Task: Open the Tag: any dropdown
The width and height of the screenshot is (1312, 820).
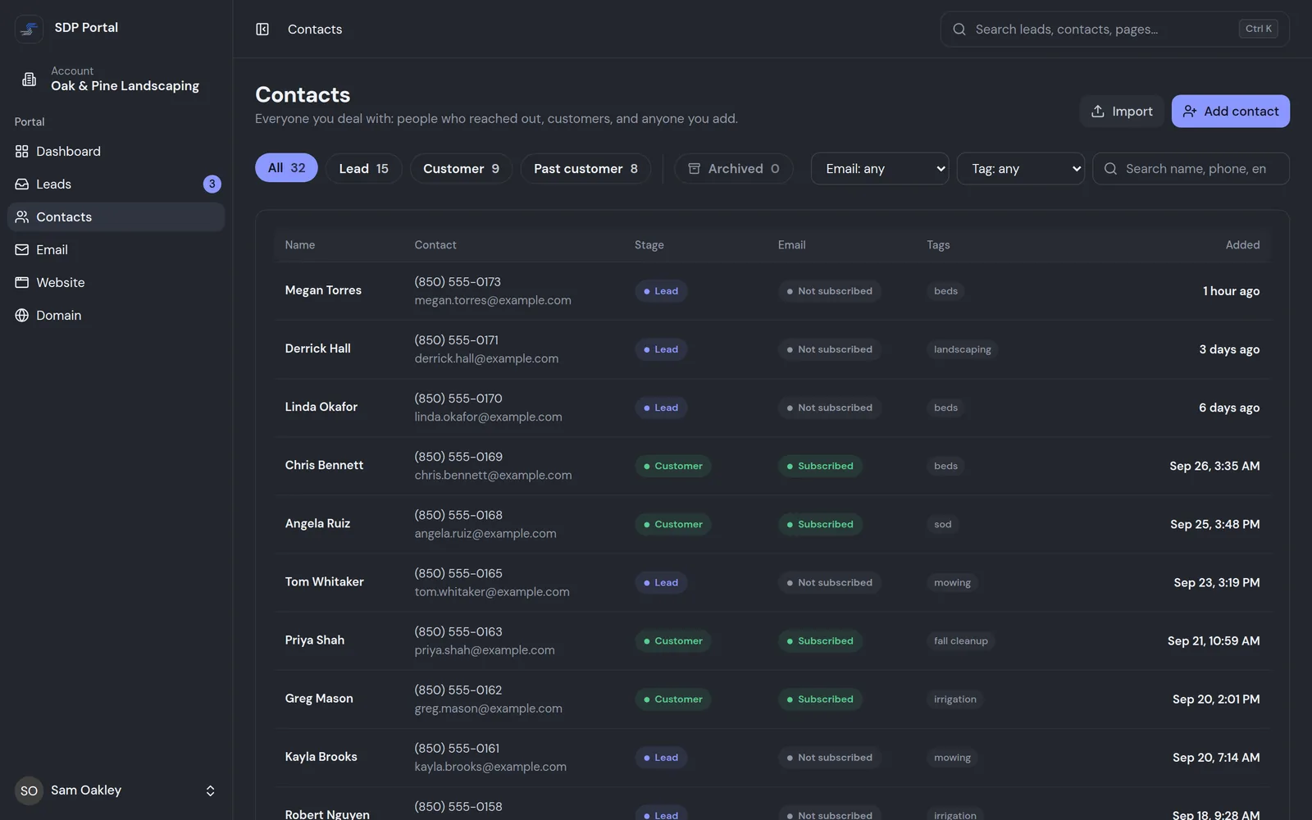Action: (1021, 169)
